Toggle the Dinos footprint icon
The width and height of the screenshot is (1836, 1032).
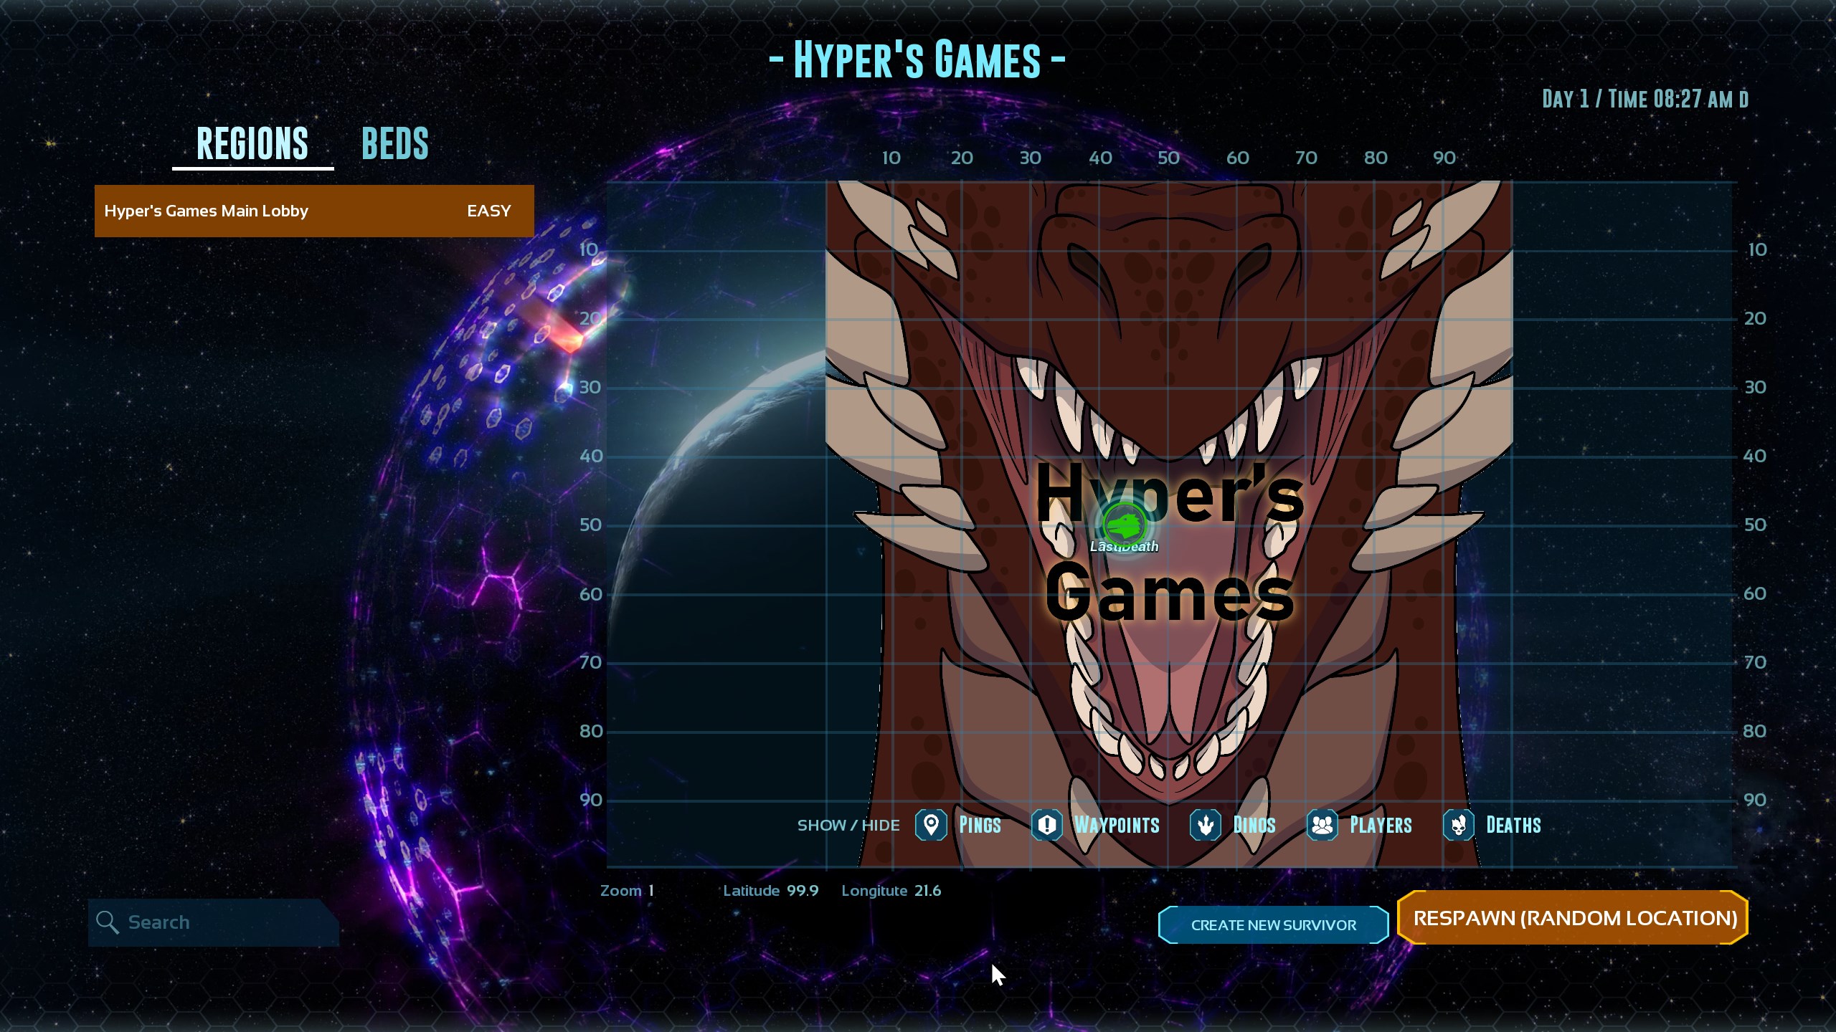point(1205,825)
